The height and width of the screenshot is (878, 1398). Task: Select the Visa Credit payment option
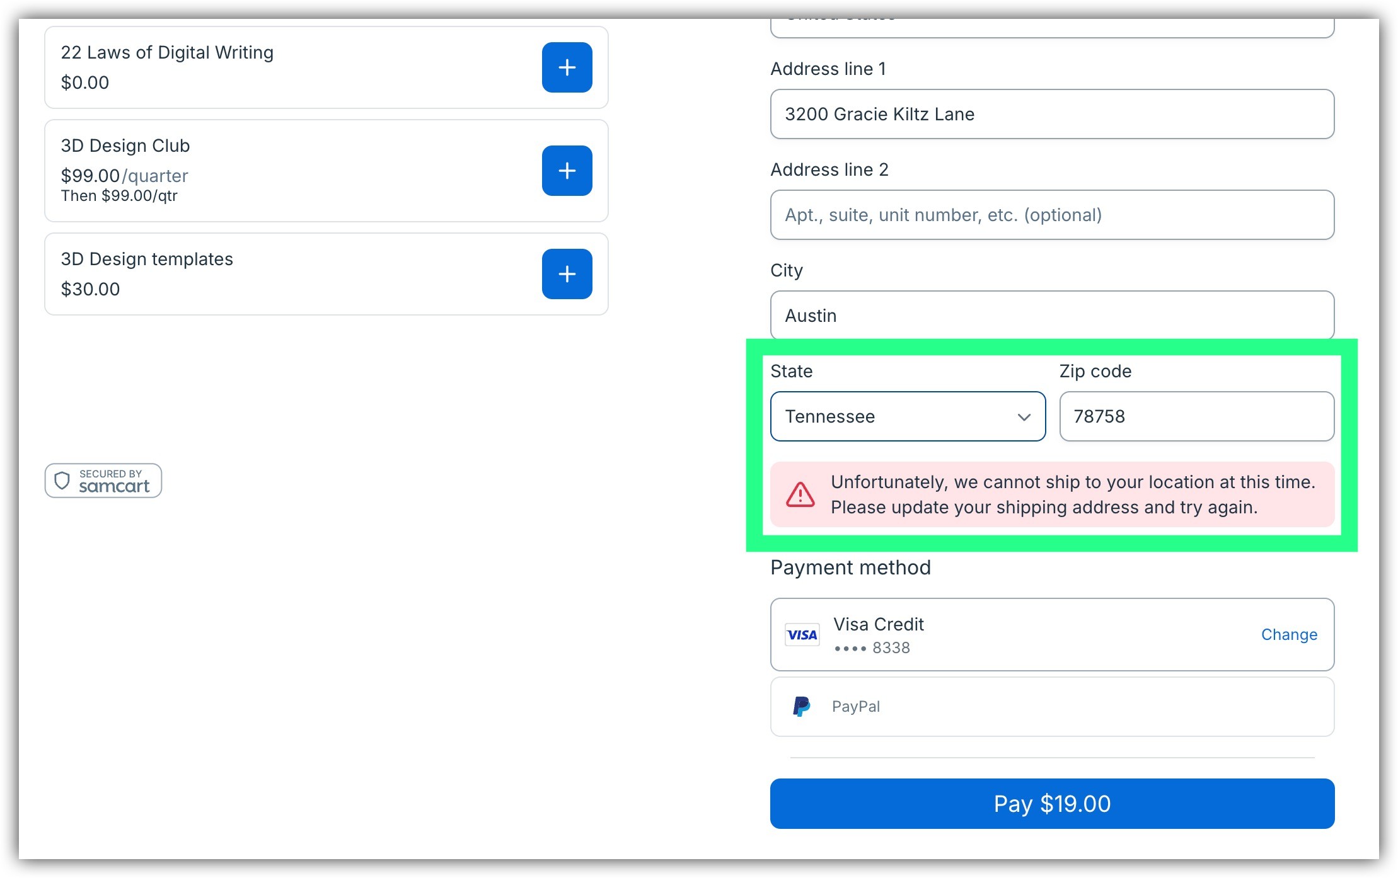pos(1008,635)
